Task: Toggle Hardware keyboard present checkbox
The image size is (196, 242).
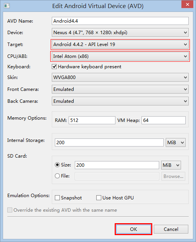Action: click(54, 67)
